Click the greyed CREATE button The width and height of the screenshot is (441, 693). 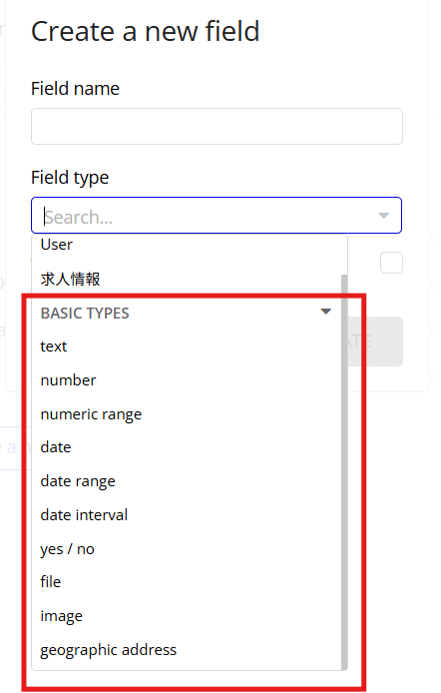point(375,342)
